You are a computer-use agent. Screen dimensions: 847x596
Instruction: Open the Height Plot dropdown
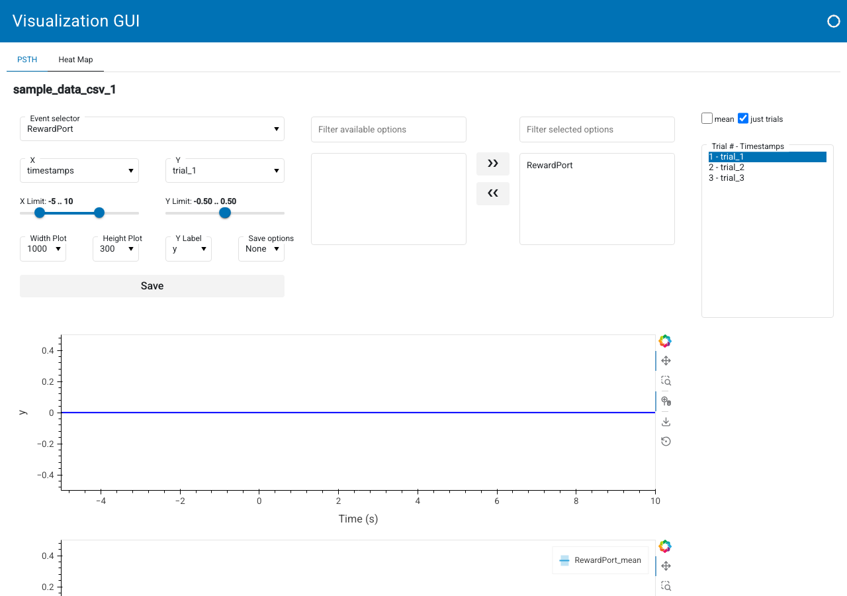(116, 249)
